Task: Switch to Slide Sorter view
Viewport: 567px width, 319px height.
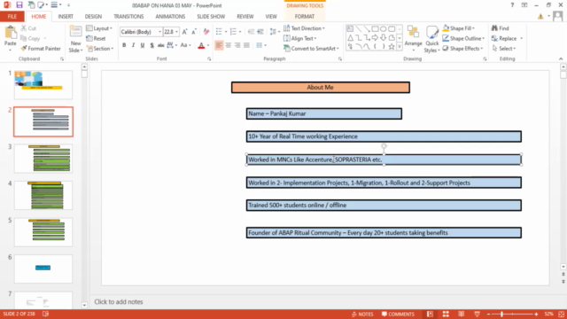Action: tap(446, 314)
